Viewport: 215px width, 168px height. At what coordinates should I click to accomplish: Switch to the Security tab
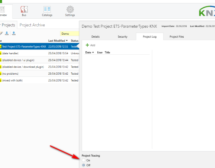(x=122, y=37)
